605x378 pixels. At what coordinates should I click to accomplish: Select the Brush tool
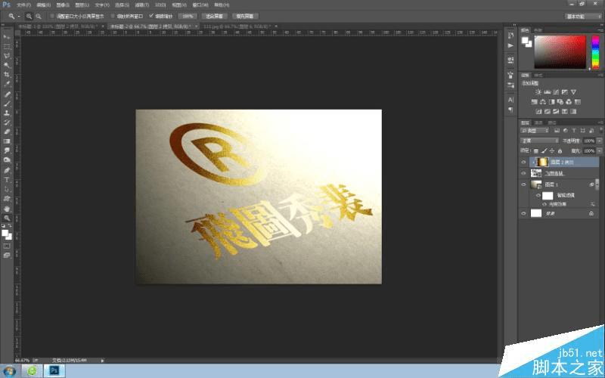click(7, 104)
